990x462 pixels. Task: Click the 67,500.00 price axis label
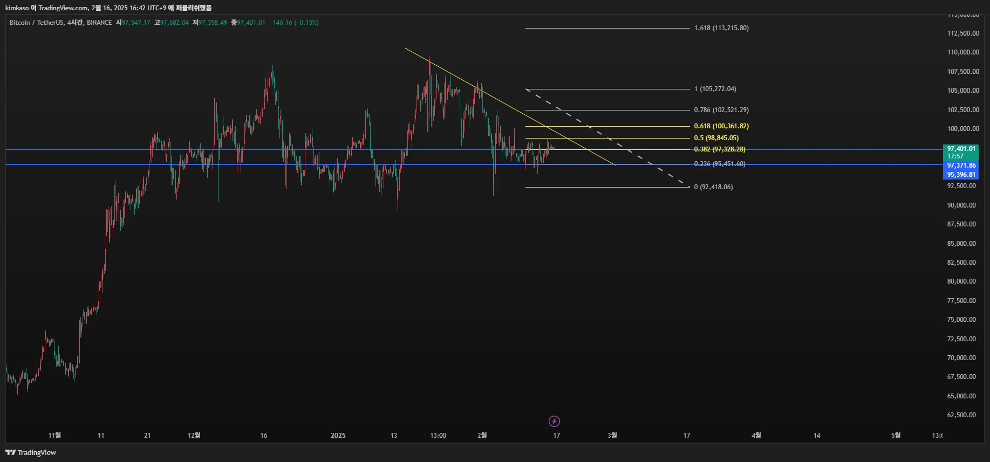coord(961,377)
